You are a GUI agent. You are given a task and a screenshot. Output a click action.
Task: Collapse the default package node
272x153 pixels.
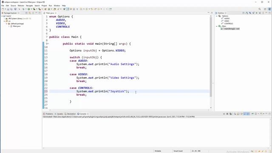pyautogui.click(x=7, y=24)
